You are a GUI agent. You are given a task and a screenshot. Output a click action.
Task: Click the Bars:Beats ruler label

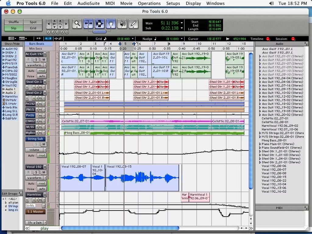(37, 44)
